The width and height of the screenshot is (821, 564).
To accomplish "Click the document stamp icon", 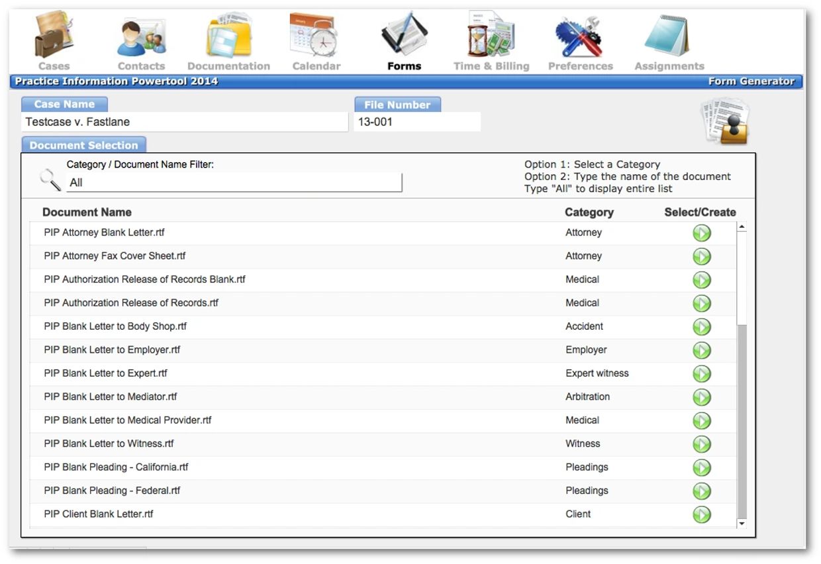I will [x=726, y=122].
